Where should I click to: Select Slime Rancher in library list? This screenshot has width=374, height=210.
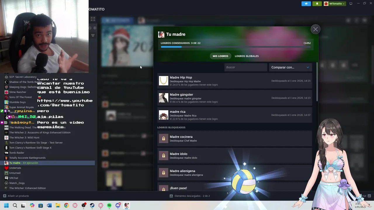18,92
